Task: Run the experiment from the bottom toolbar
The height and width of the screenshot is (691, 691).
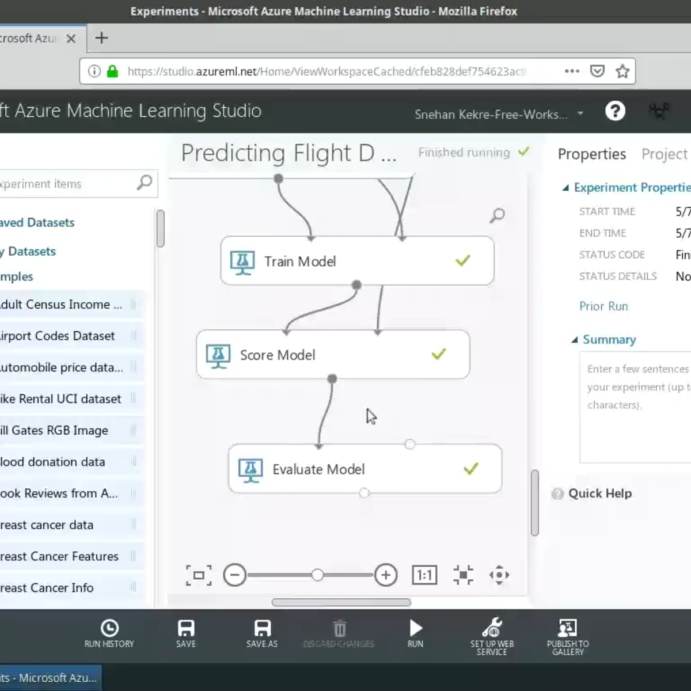Action: [415, 632]
